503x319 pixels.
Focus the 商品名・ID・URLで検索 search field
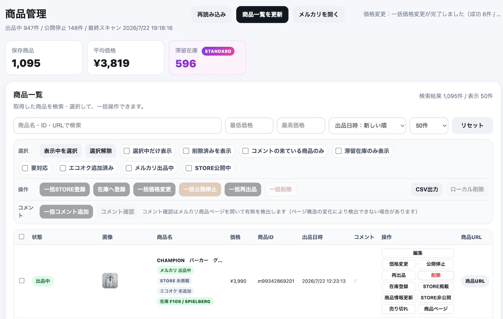[118, 125]
